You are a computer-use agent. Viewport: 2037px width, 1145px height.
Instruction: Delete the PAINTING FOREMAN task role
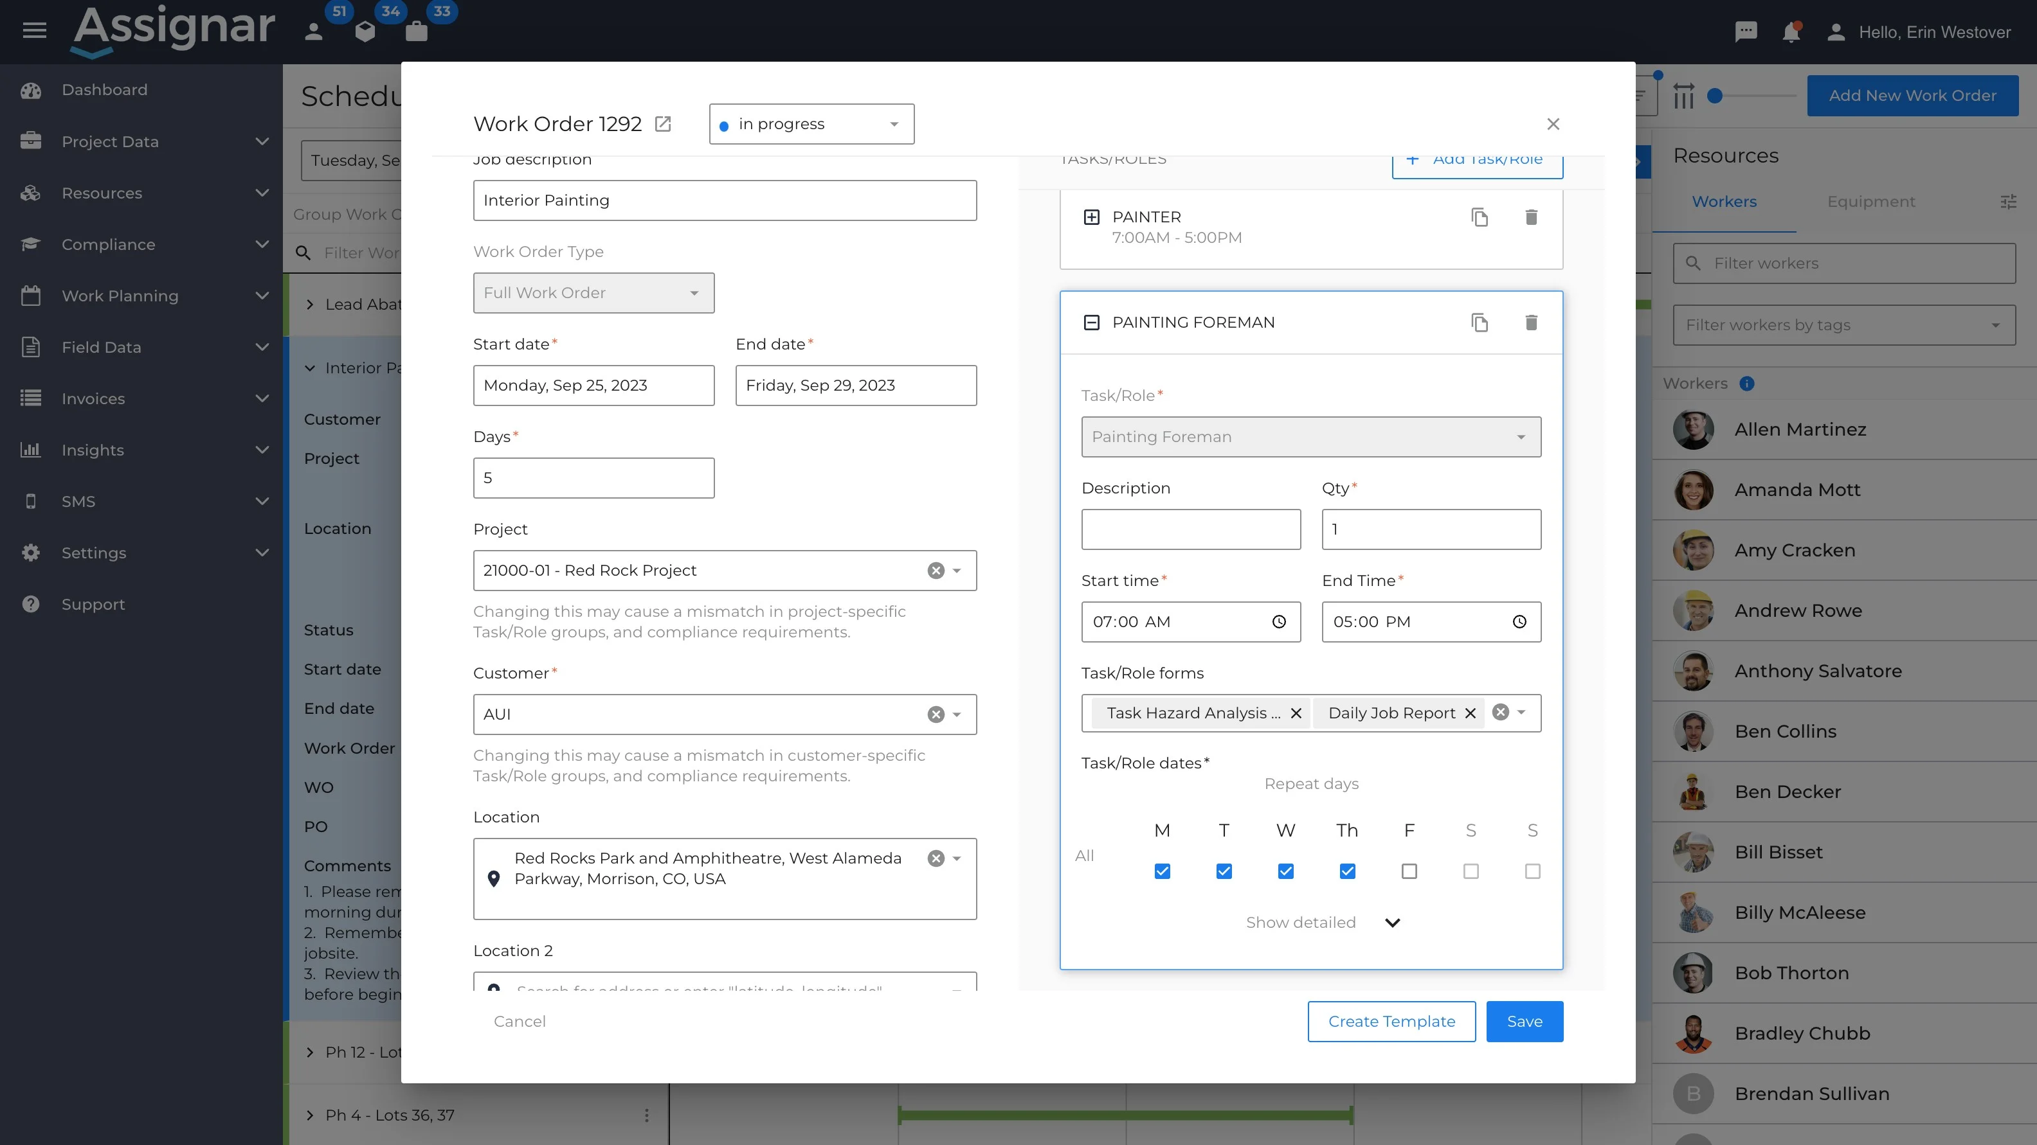(1531, 323)
